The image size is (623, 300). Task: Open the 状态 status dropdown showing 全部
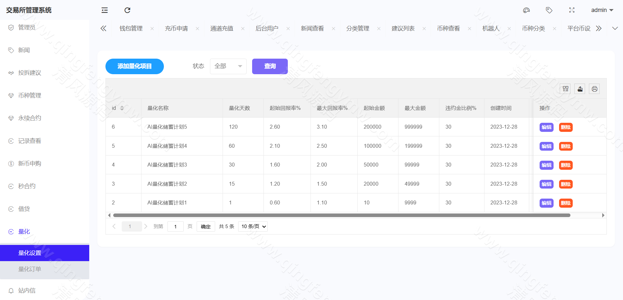228,66
